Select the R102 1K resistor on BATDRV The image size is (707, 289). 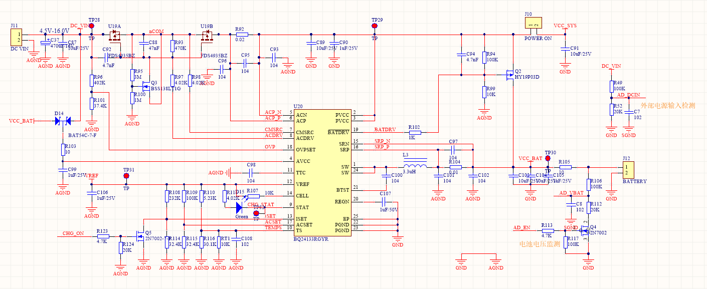point(414,133)
